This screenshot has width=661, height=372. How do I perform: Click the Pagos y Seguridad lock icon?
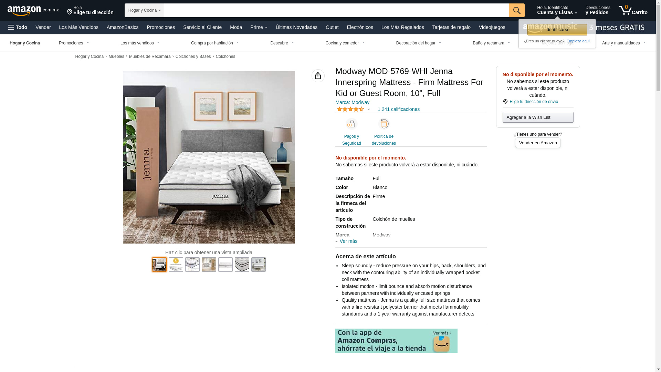352,124
